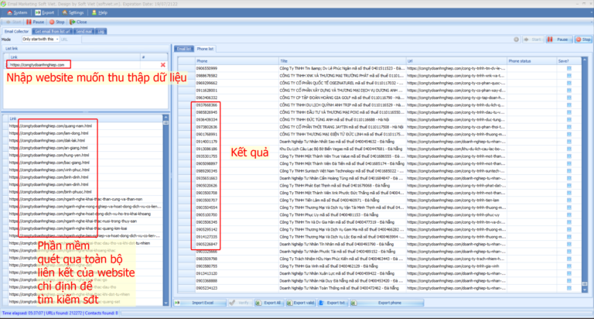Select phone number 0963406332 cell
This screenshot has height=319, width=594.
click(237, 98)
